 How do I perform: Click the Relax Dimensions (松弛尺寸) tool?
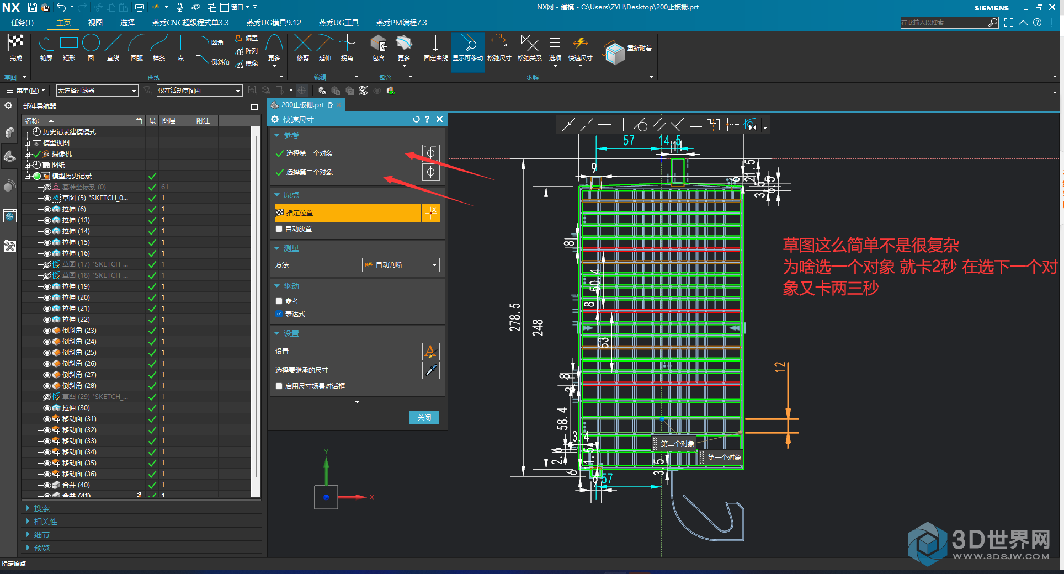click(x=499, y=43)
